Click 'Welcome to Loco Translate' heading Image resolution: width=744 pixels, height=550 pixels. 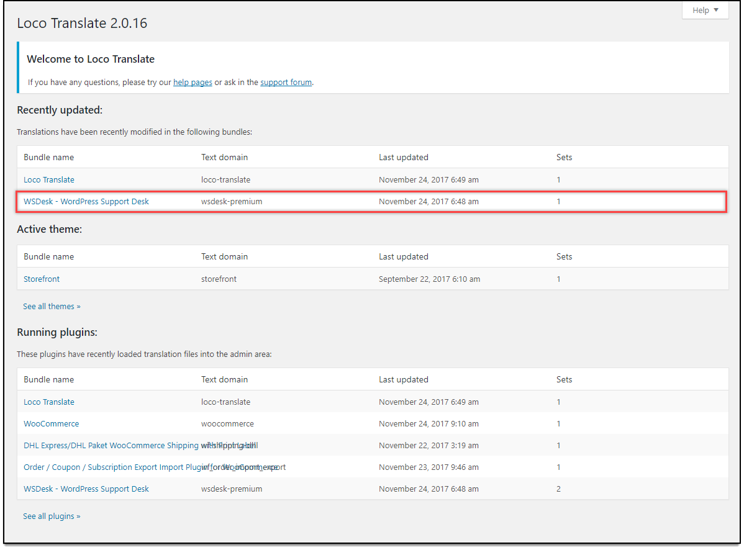click(x=91, y=59)
